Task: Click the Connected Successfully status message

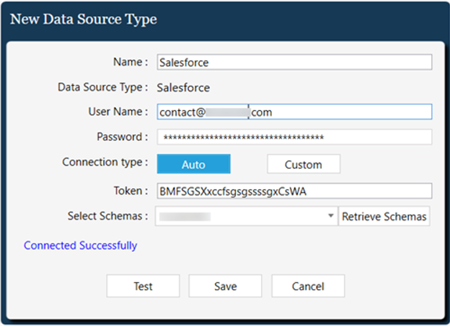Action: pyautogui.click(x=80, y=246)
